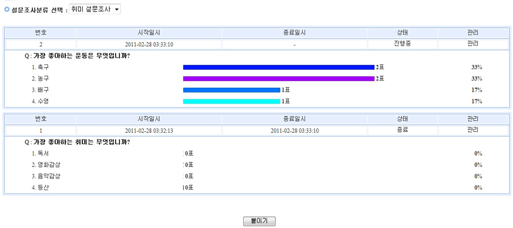The width and height of the screenshot is (513, 228).
Task: Select the question 가장 좋아하는 운동은 무엇입니까?
Action: click(81, 56)
